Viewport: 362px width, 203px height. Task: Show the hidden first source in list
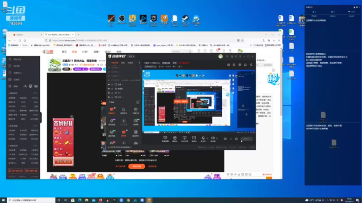tap(109, 67)
